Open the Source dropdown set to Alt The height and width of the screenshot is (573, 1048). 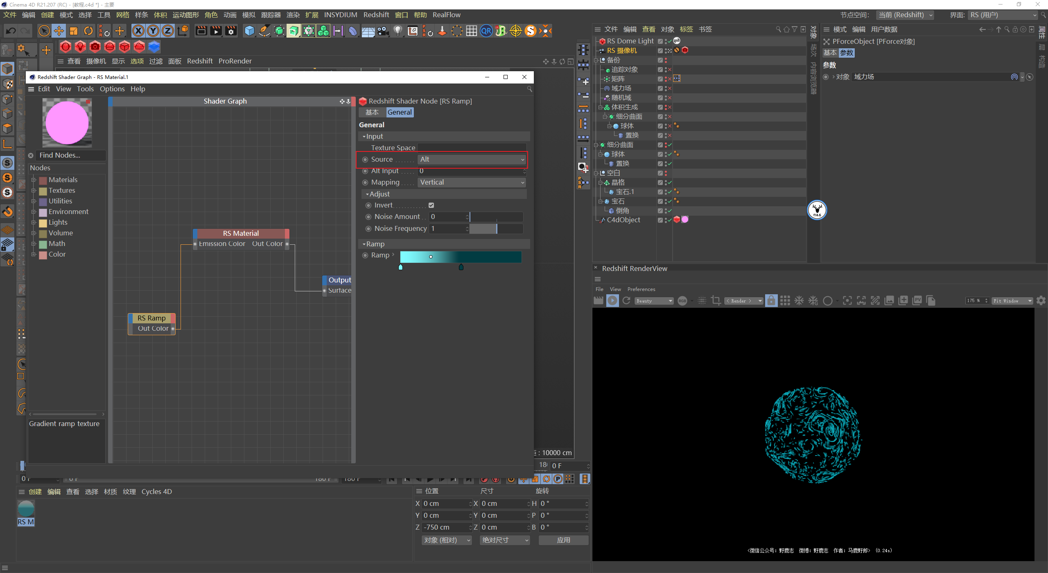[x=472, y=160]
